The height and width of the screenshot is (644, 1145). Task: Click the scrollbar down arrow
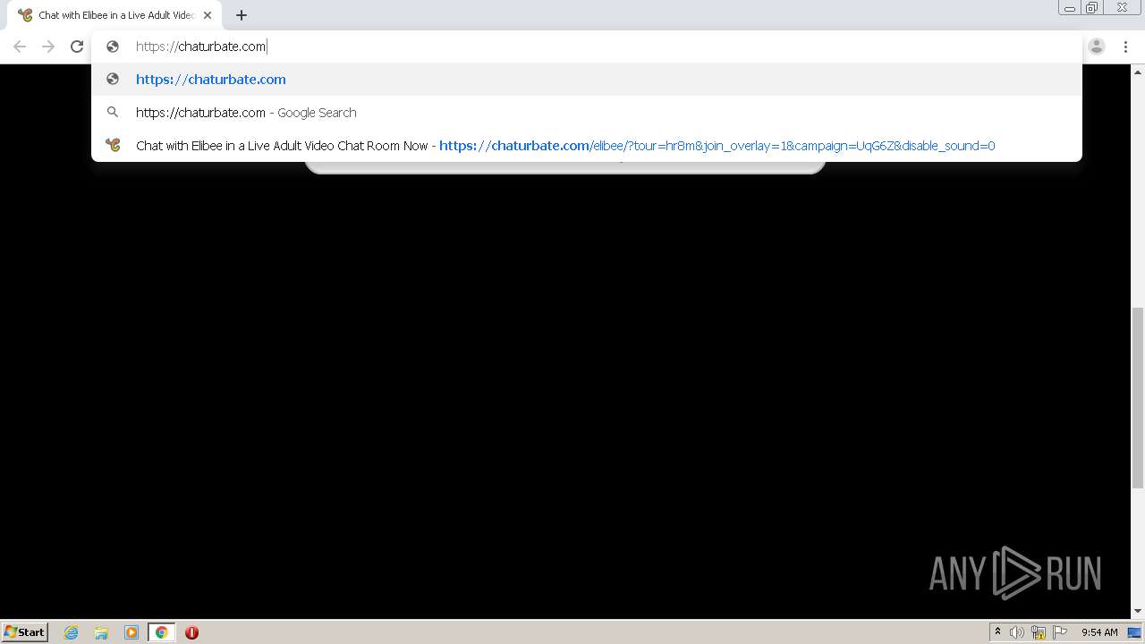(x=1138, y=612)
